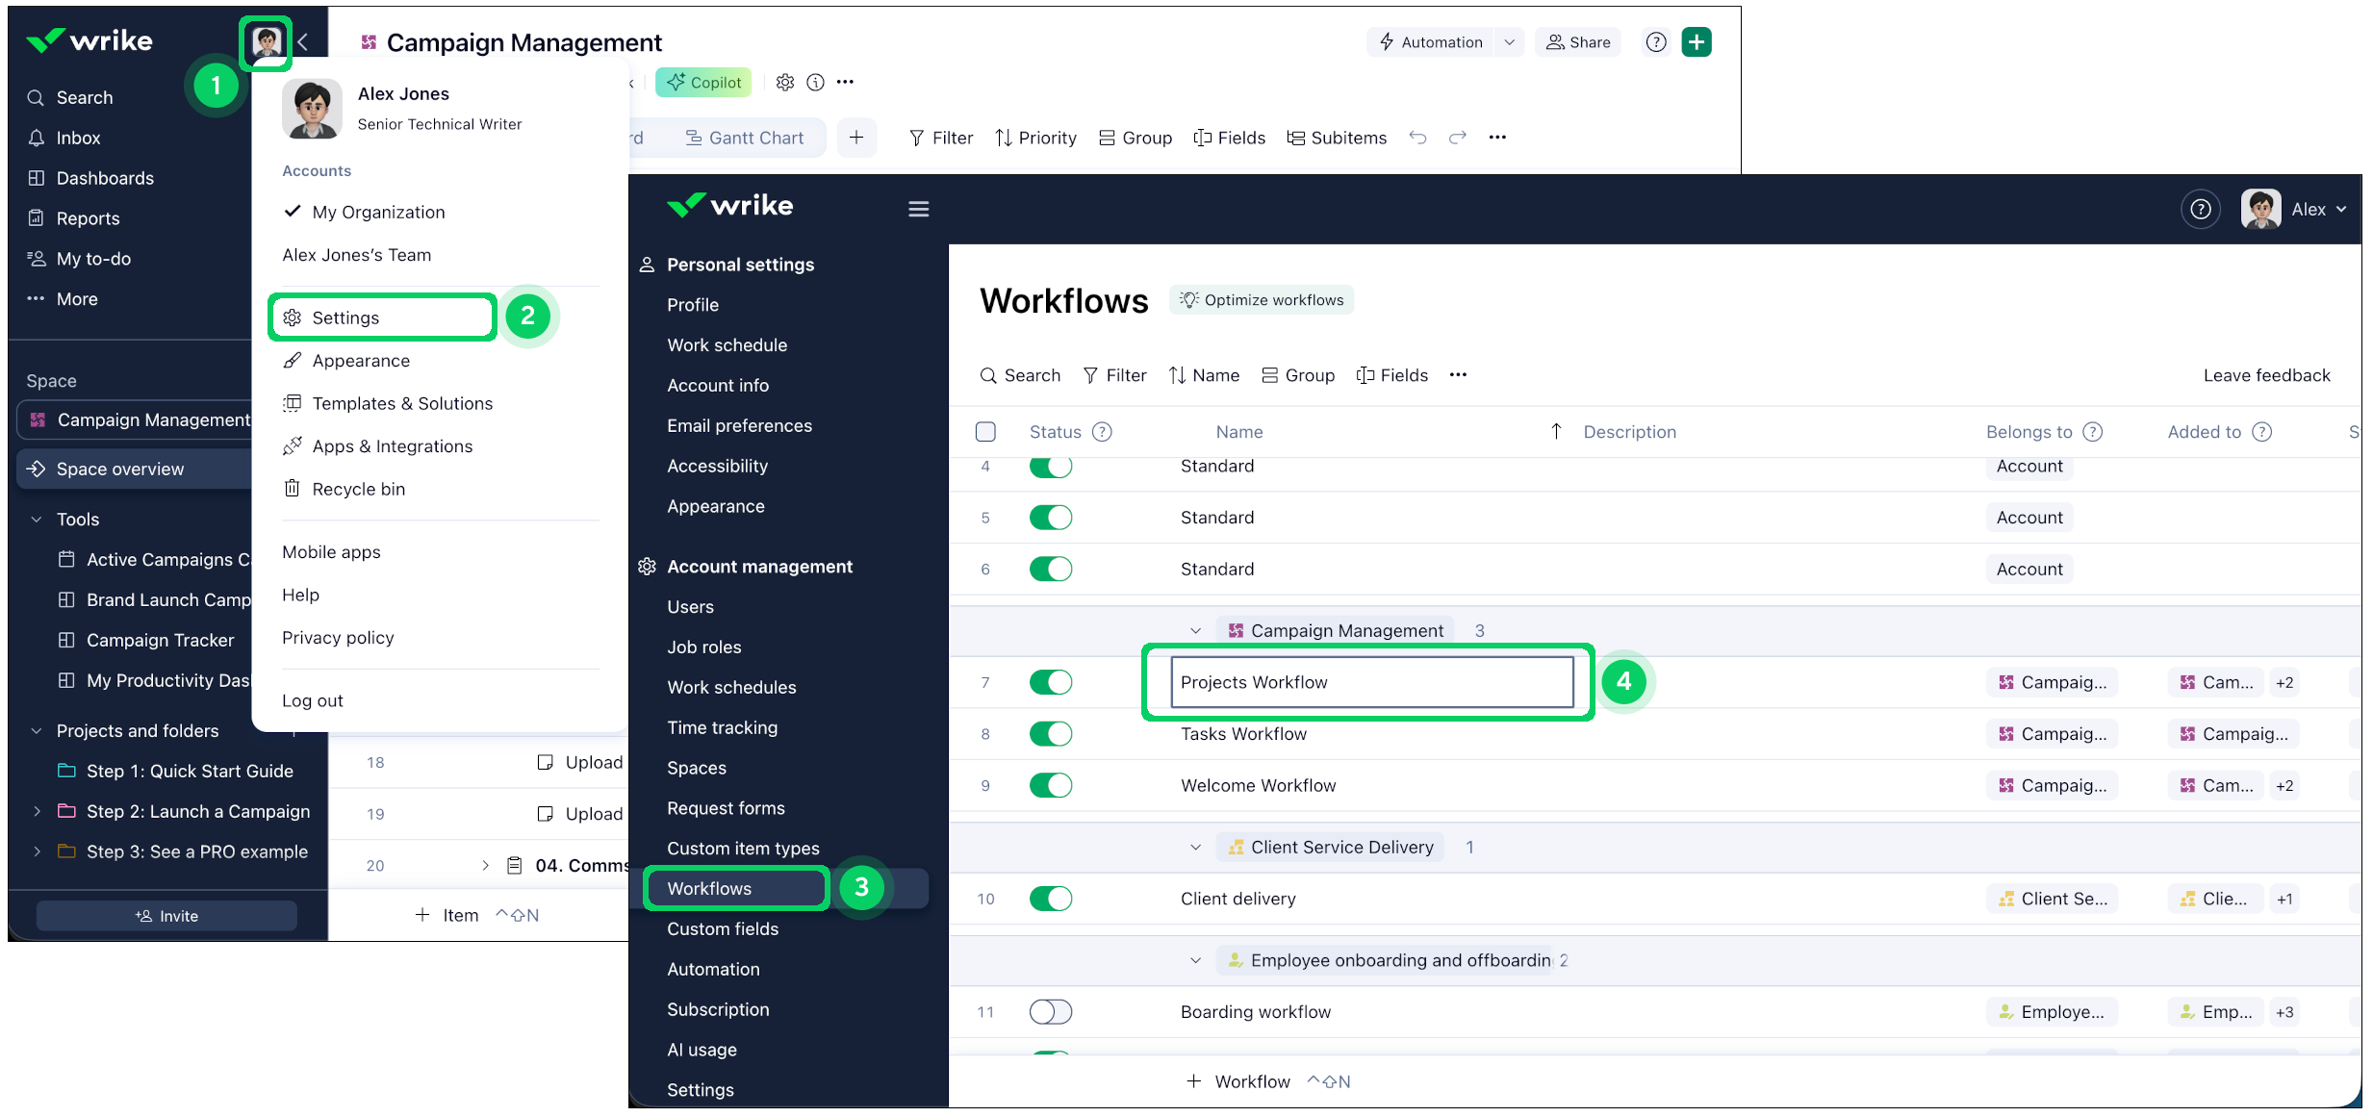Screen dimensions: 2373x1117
Task: Click the more options ellipsis beside Fields
Action: tap(1458, 375)
